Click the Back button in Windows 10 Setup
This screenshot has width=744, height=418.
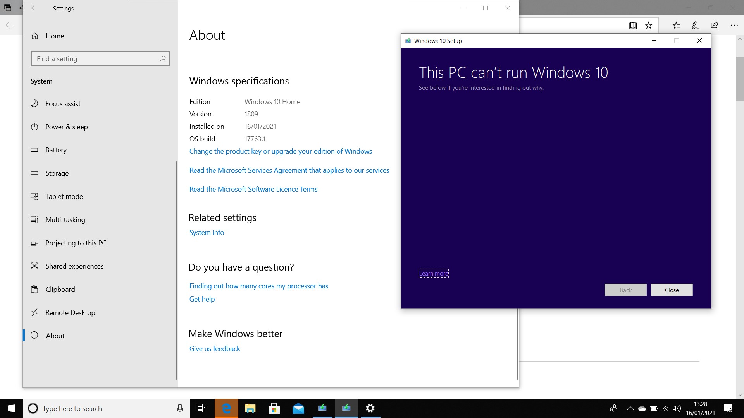625,290
